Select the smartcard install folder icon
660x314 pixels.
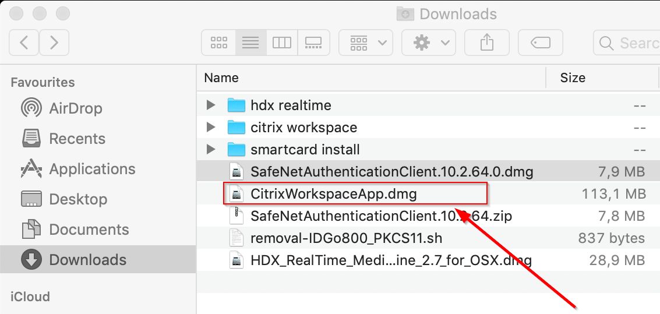(236, 149)
